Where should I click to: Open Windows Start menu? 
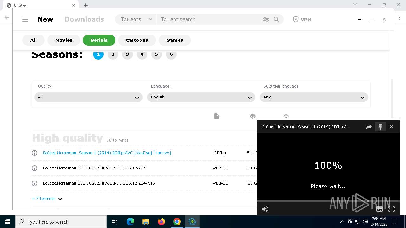[x=8, y=222]
